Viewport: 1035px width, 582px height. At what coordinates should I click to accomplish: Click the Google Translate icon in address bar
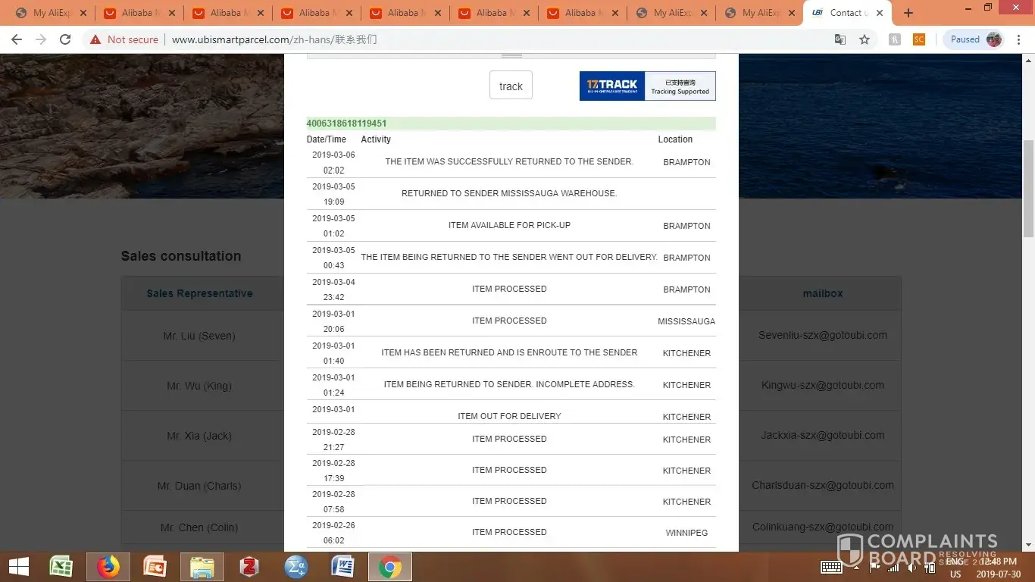840,39
